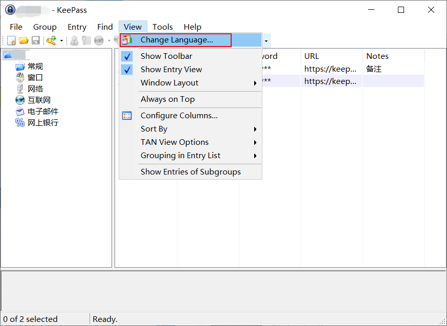
Task: Expand the Window Layout submenu
Action: pyautogui.click(x=190, y=83)
